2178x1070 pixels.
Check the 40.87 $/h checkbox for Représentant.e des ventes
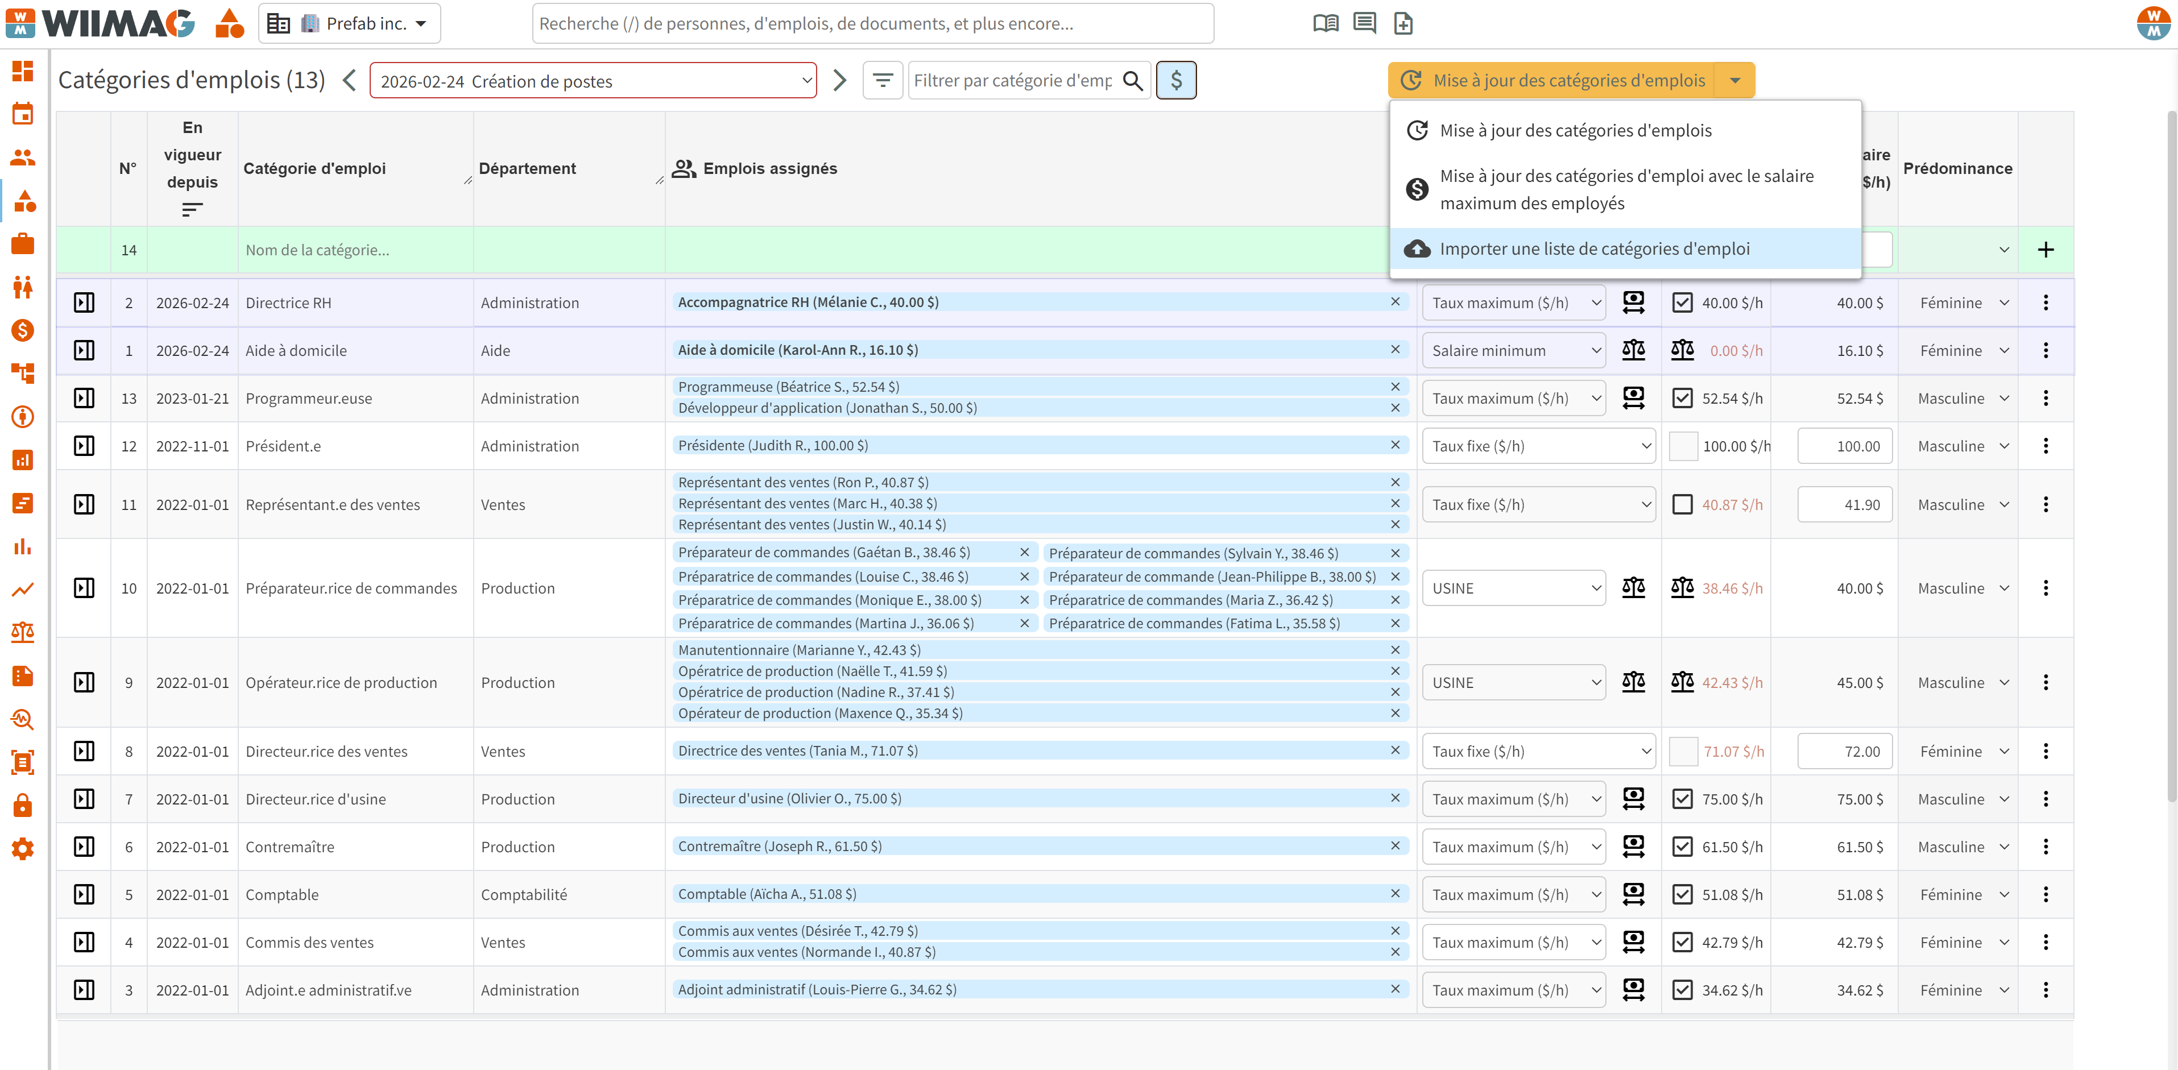click(1682, 504)
